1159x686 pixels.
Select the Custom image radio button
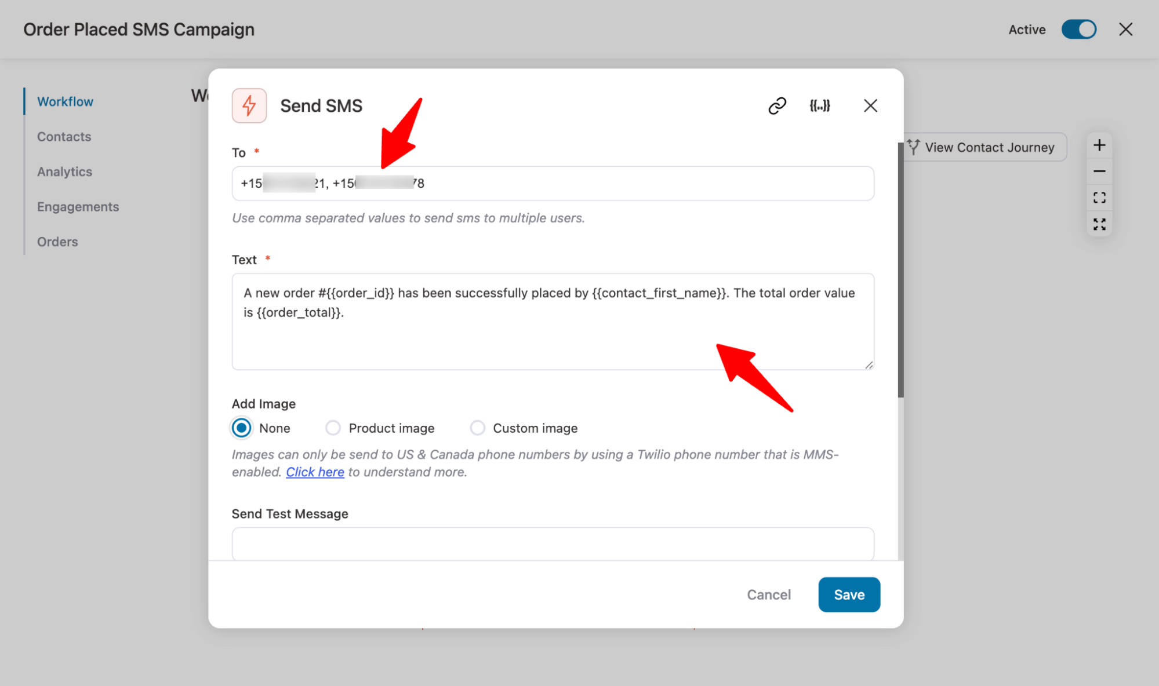point(477,427)
